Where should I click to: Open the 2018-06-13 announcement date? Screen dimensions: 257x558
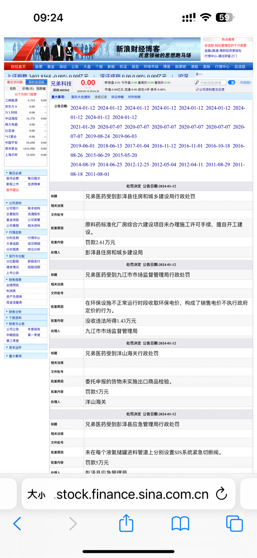(110, 146)
